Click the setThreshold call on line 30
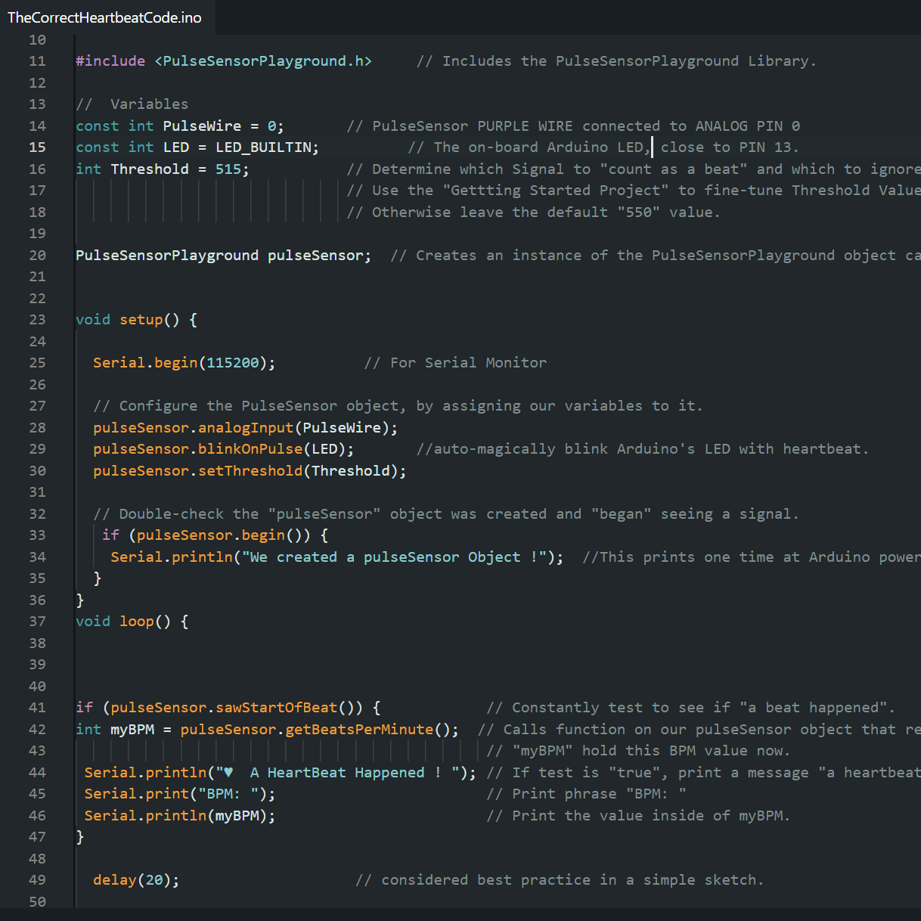This screenshot has width=921, height=921. click(x=250, y=470)
